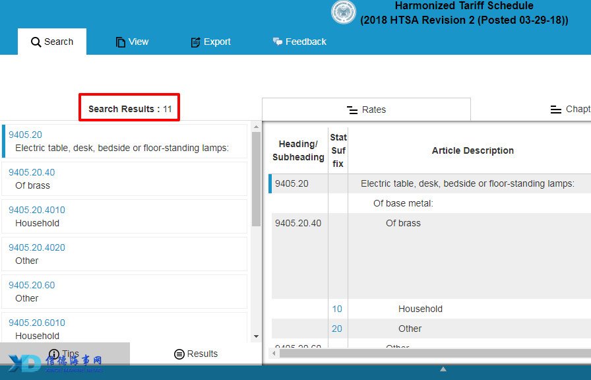Click statistical suffix 10 link
This screenshot has height=380, width=591.
(337, 309)
